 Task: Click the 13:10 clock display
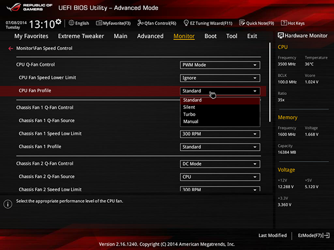[42, 24]
